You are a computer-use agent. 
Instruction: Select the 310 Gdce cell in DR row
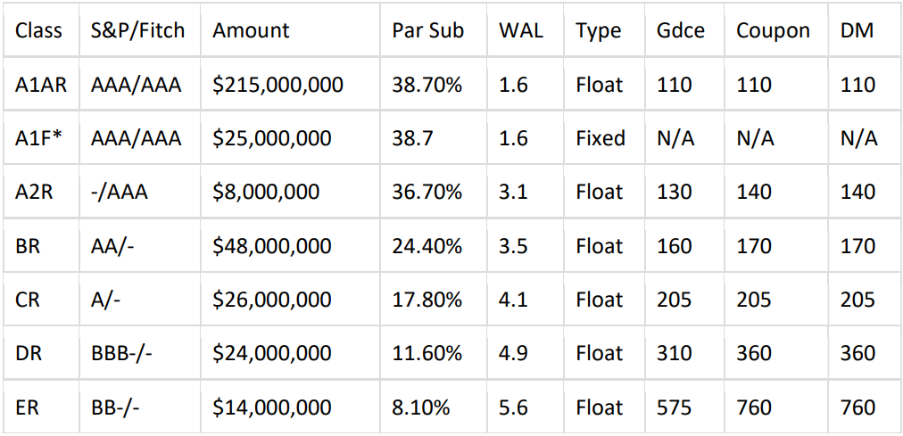674,354
